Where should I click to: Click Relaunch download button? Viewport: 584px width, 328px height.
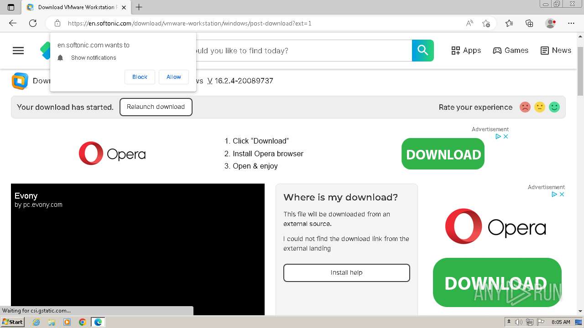tap(156, 107)
